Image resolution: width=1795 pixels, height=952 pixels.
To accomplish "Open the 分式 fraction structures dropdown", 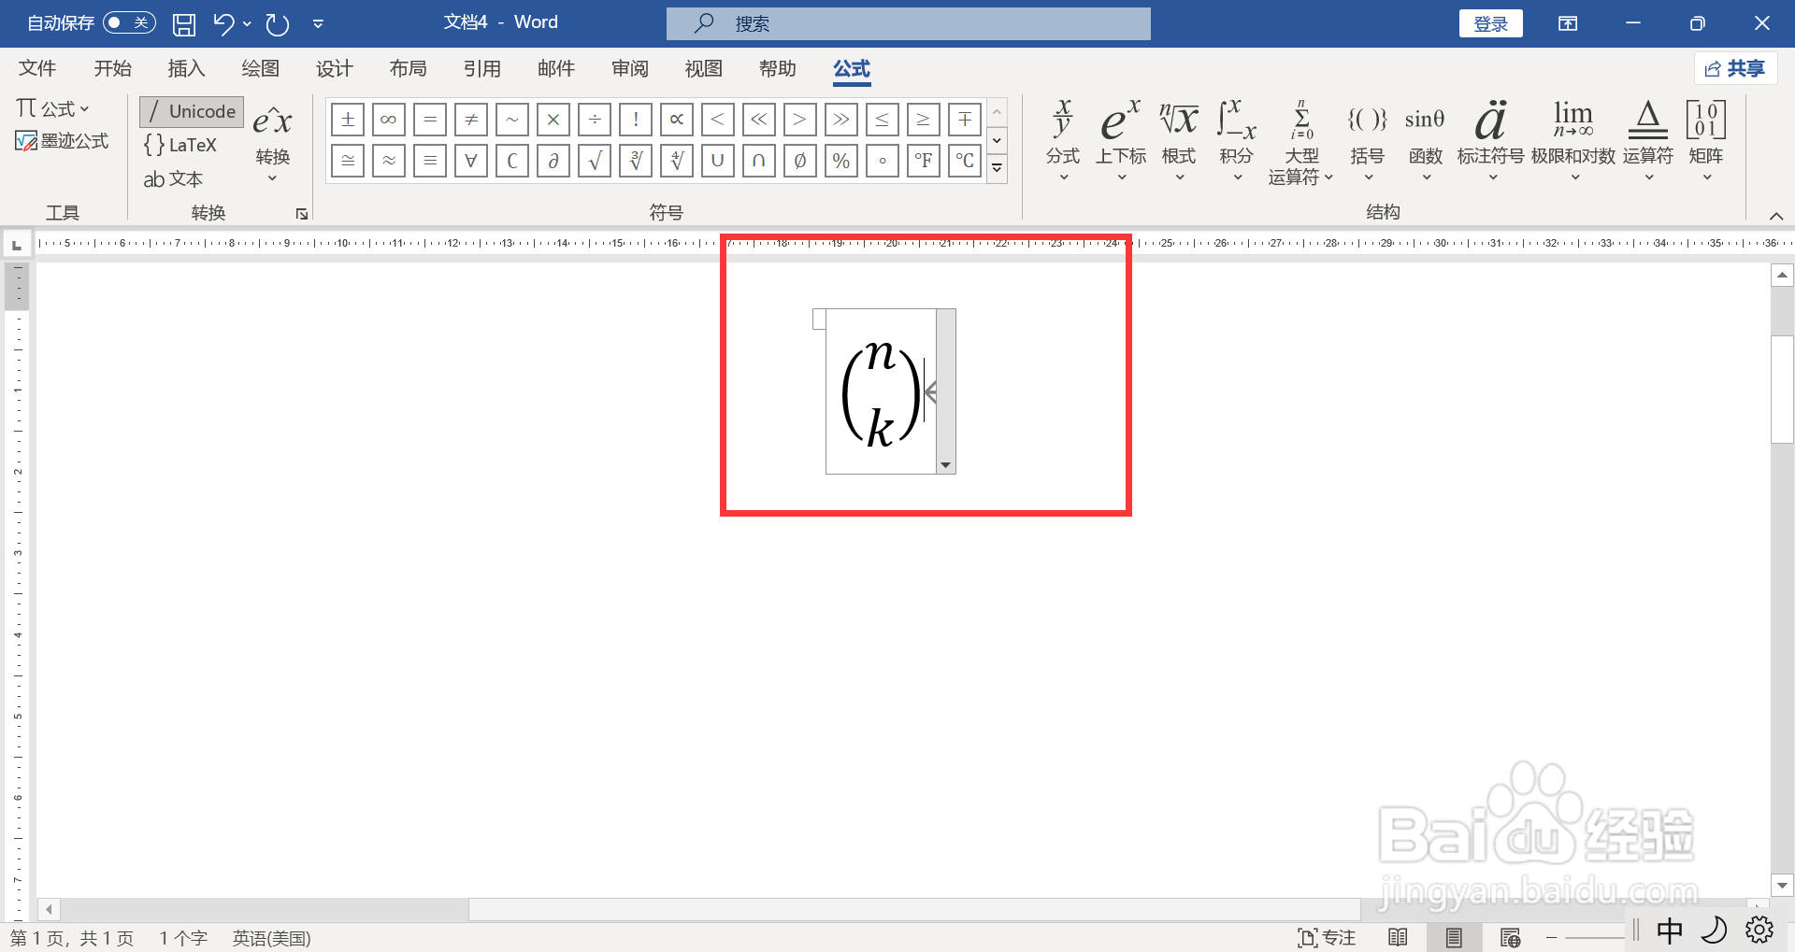I will [x=1063, y=140].
